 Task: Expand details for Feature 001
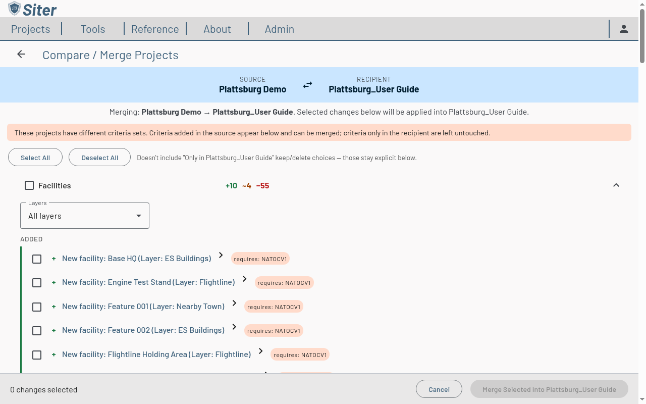[x=234, y=303]
